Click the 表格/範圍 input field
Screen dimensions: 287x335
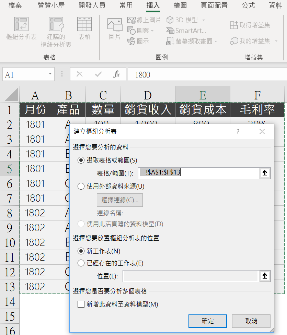point(198,173)
